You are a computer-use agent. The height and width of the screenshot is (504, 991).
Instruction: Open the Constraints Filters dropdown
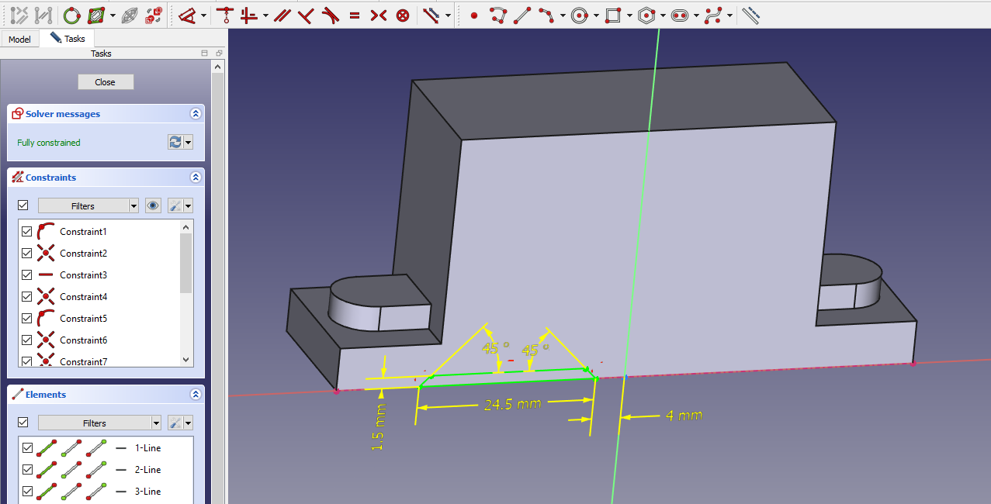pyautogui.click(x=133, y=206)
